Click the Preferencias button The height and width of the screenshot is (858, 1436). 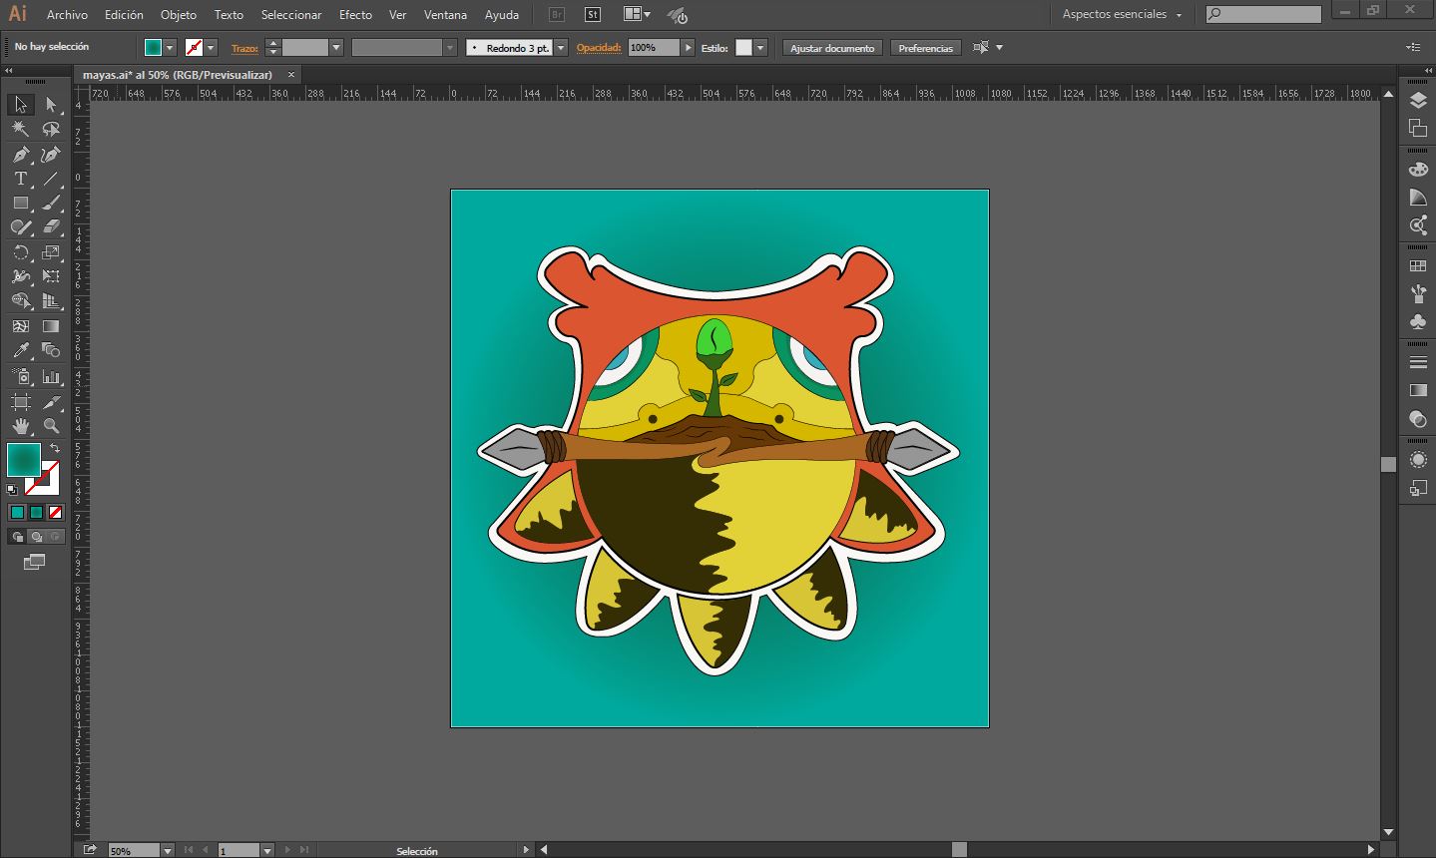click(x=925, y=48)
